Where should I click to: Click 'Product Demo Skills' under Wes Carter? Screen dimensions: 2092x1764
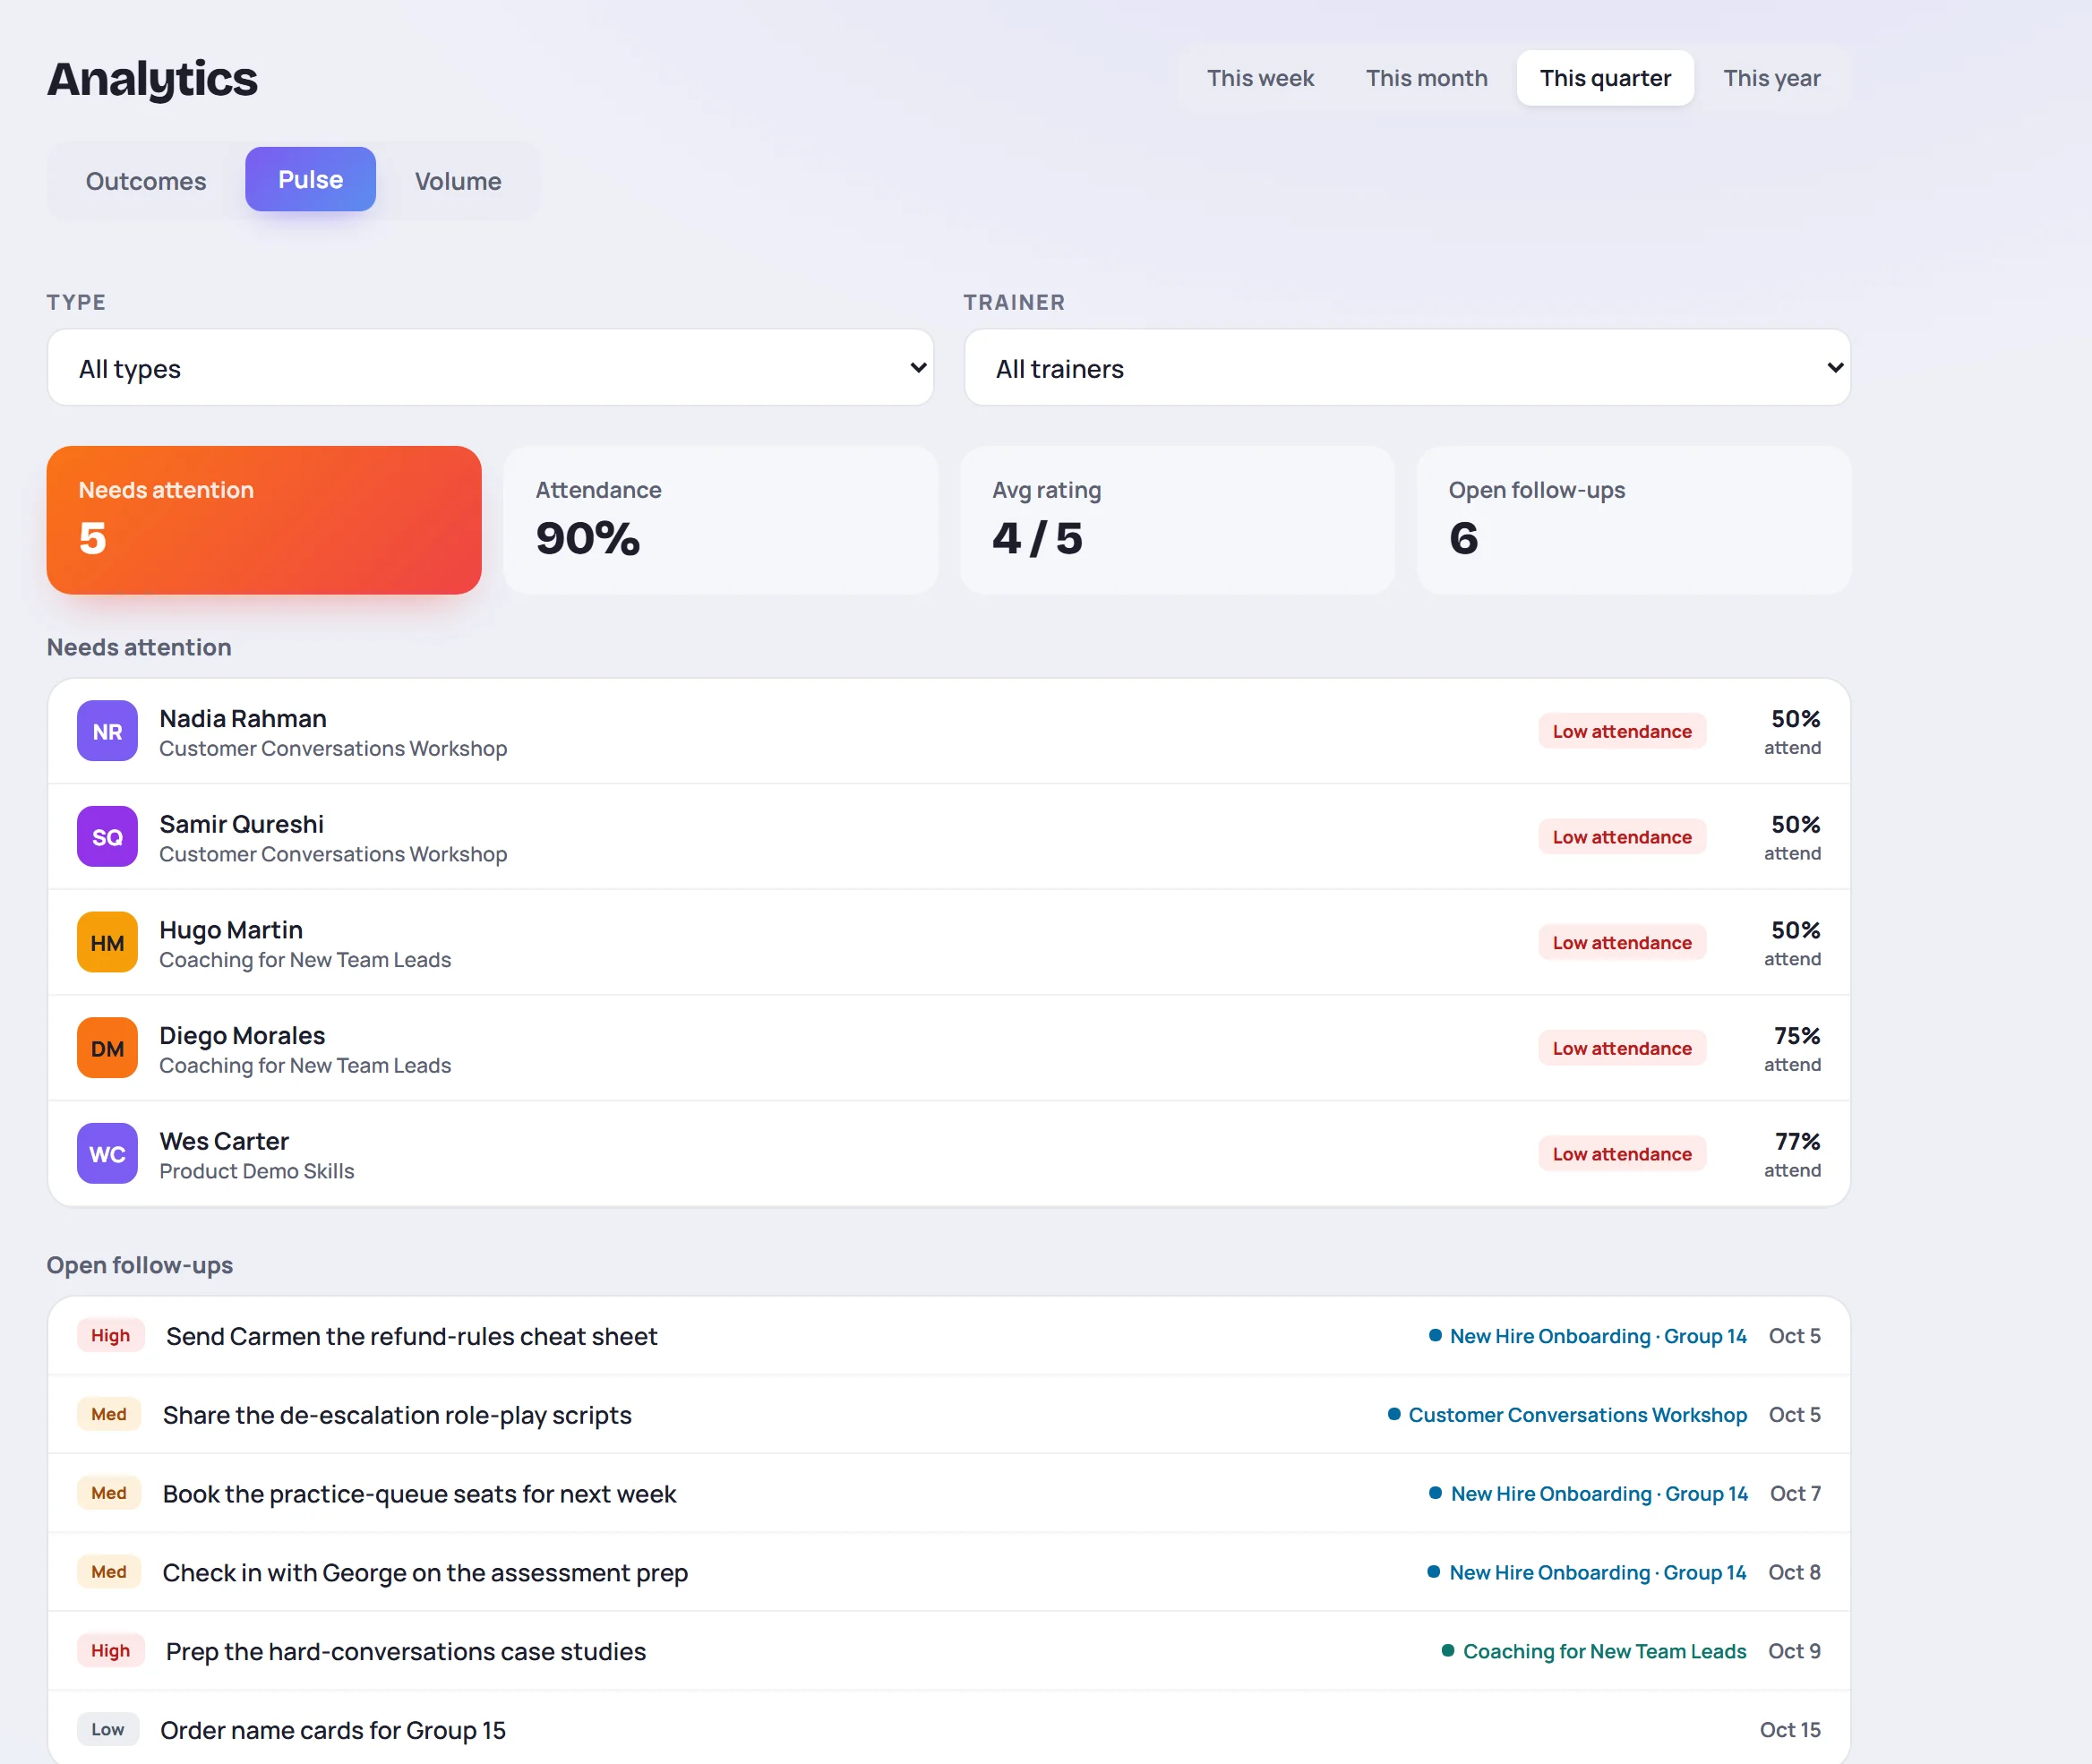[x=257, y=1171]
